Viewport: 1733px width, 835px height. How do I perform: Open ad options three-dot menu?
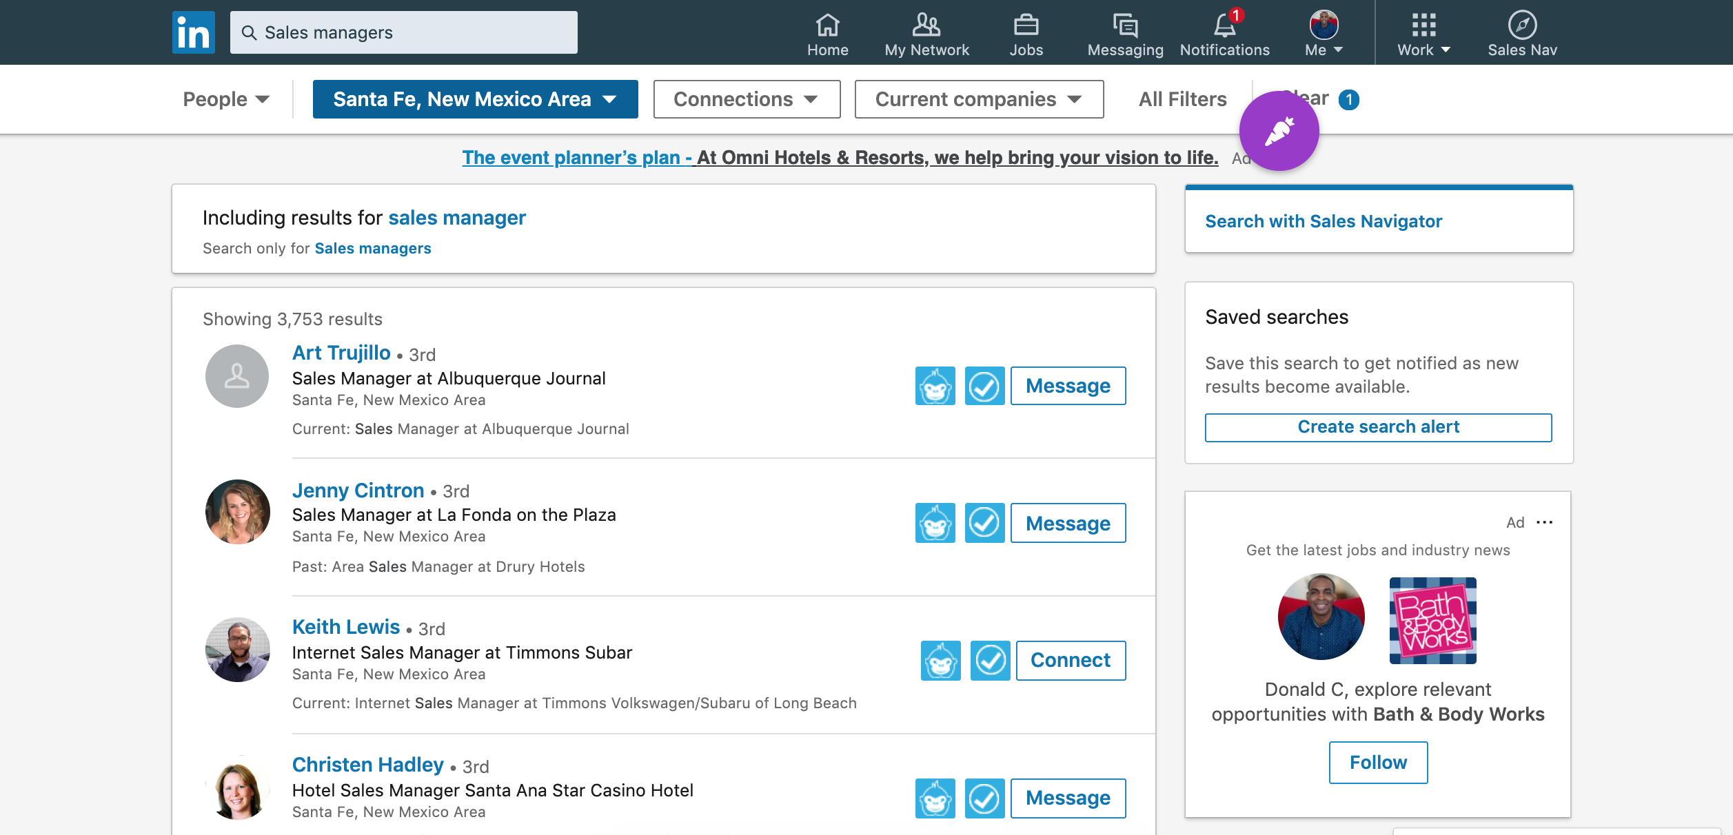[x=1545, y=522]
